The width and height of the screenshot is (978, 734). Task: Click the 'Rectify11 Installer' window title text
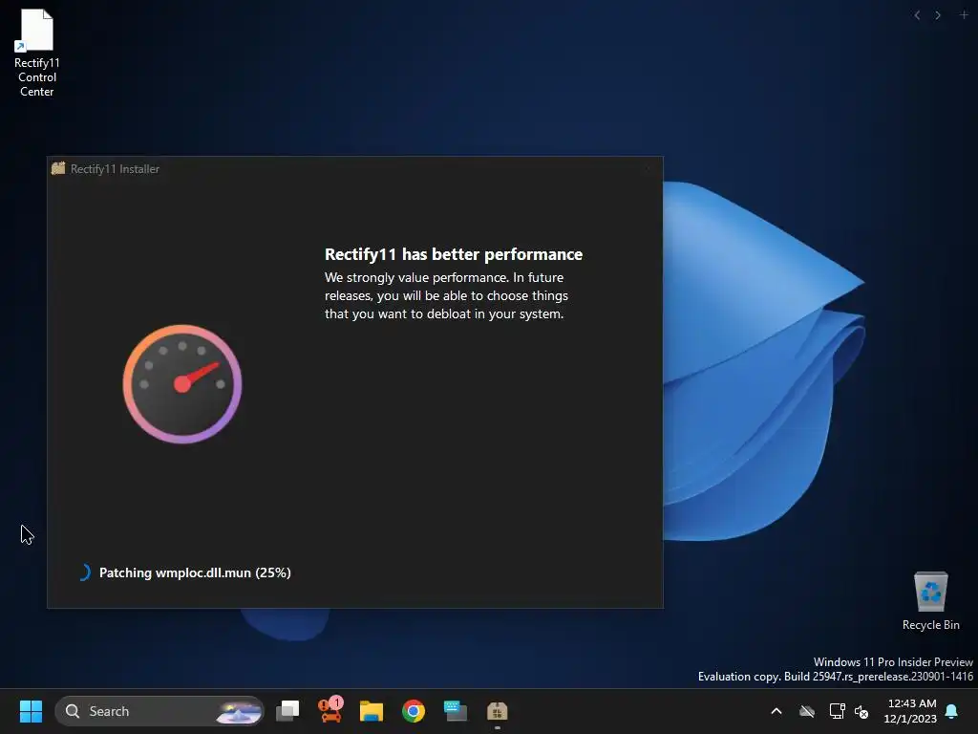pyautogui.click(x=115, y=169)
